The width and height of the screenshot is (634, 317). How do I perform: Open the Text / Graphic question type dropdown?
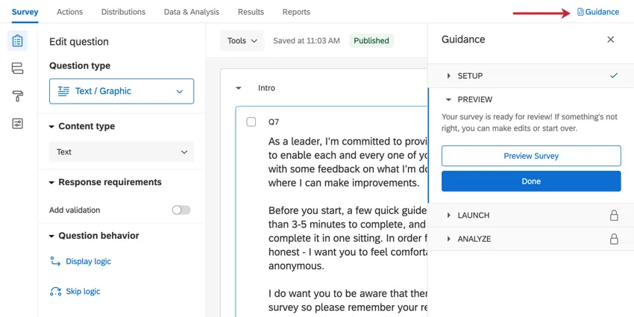122,91
